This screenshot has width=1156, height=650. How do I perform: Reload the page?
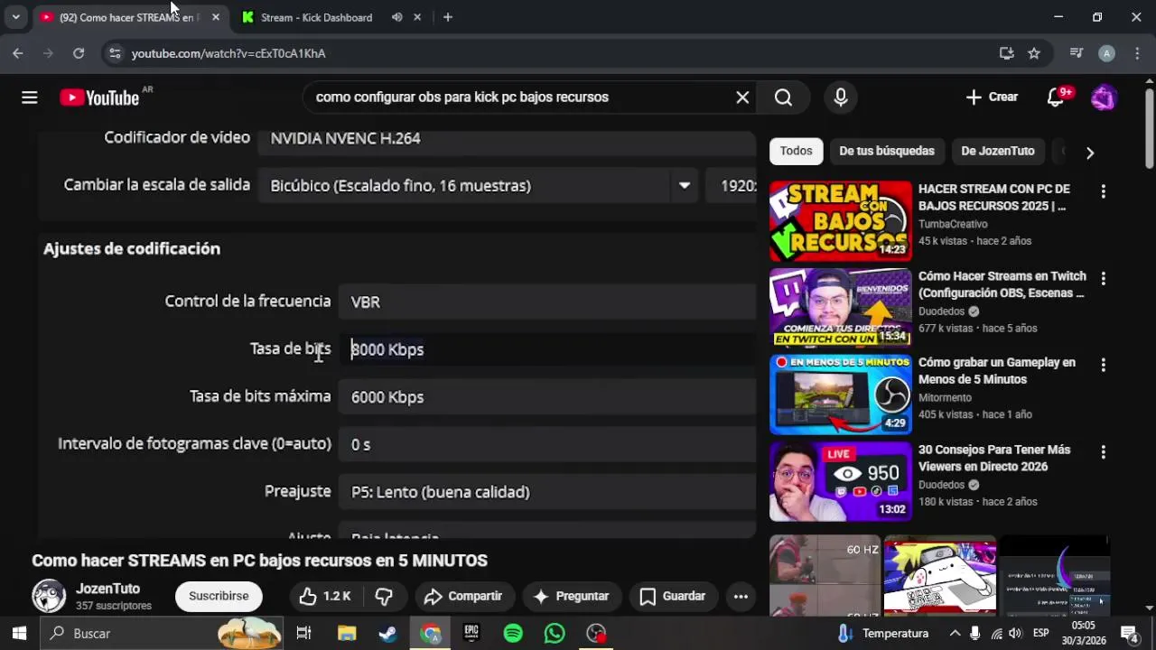[79, 53]
